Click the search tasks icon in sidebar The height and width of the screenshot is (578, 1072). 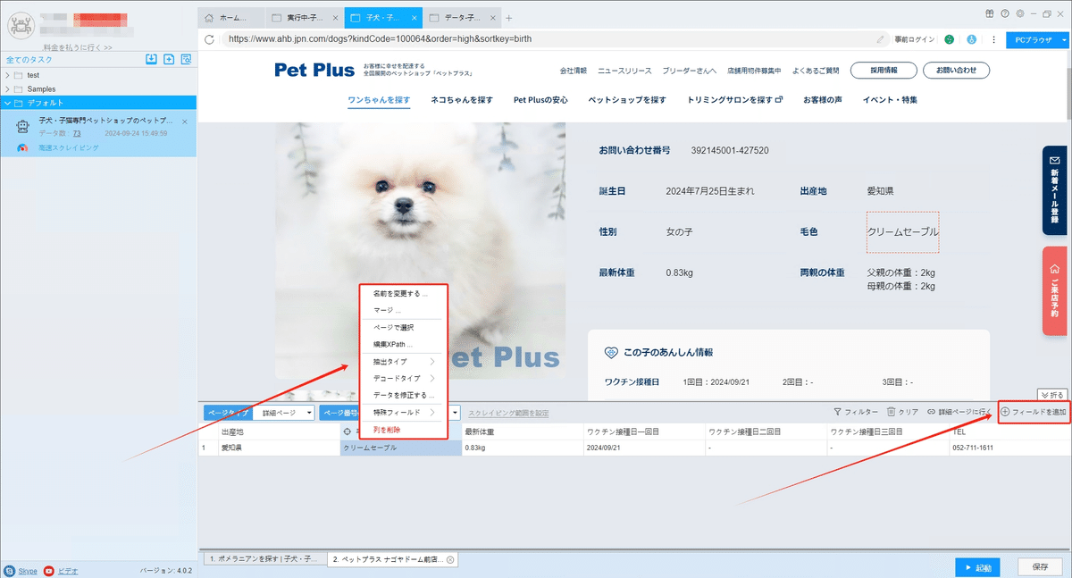coord(186,60)
